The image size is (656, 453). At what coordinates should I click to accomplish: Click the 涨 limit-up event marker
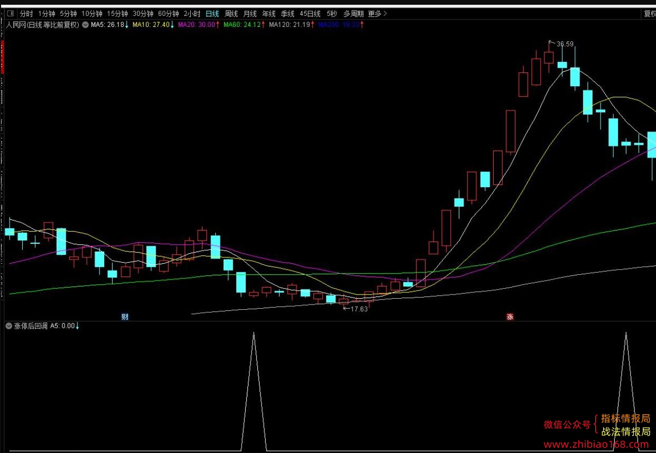[x=510, y=317]
